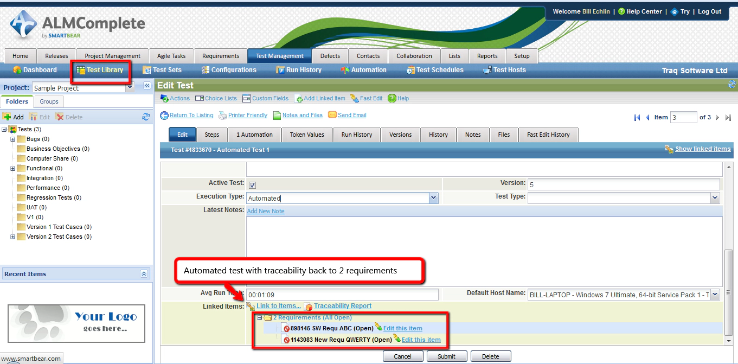Image resolution: width=738 pixels, height=364 pixels.
Task: Click the Submit button
Action: click(x=446, y=356)
